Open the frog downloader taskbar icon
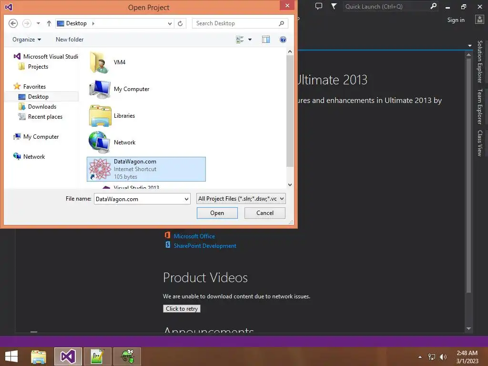Screen dimensions: 488x366 click(x=127, y=356)
